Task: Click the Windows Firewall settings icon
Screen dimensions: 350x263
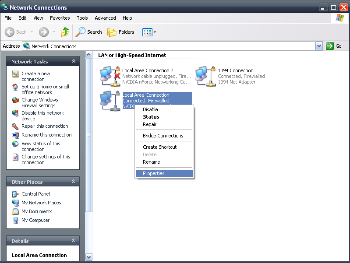Action: pos(15,100)
